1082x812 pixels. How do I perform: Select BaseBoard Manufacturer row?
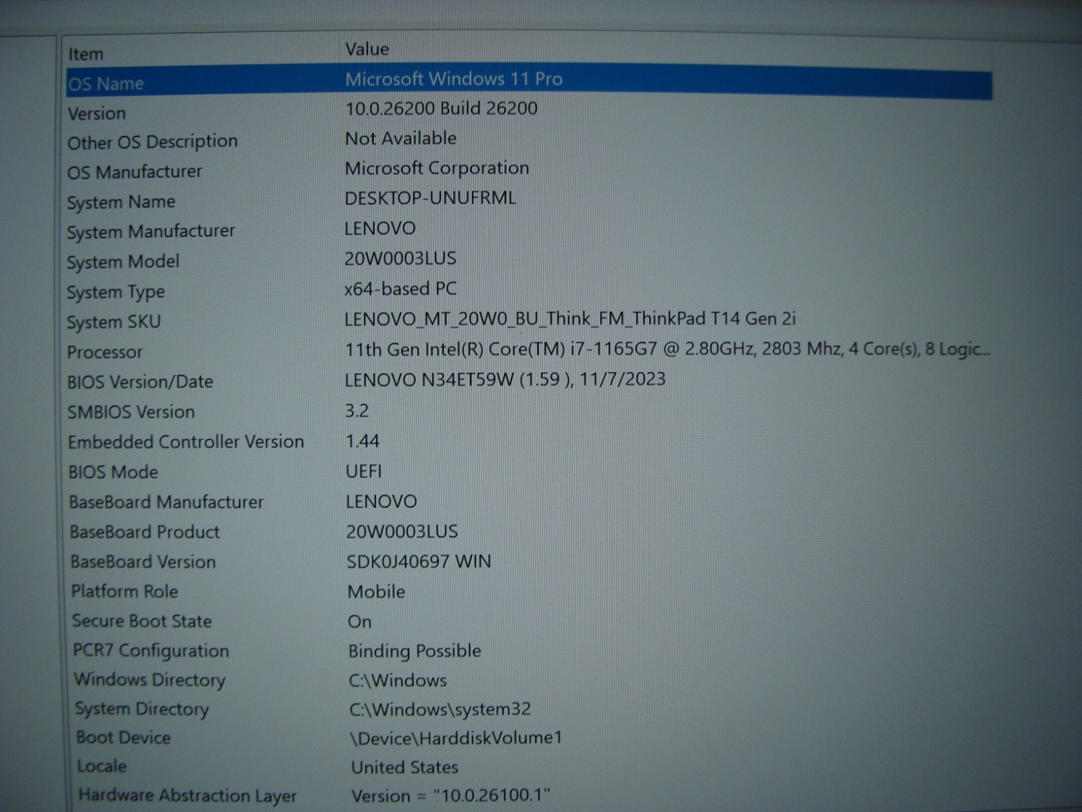click(166, 502)
